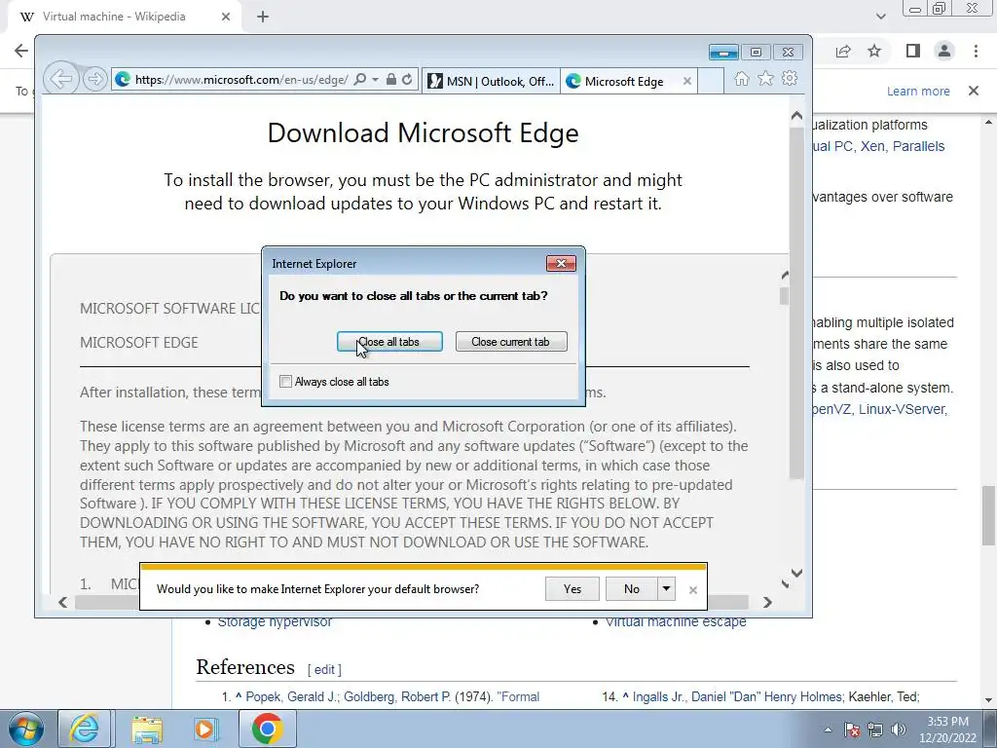Switch to MSN Outlook tab in IE
This screenshot has width=997, height=748.
coord(491,81)
